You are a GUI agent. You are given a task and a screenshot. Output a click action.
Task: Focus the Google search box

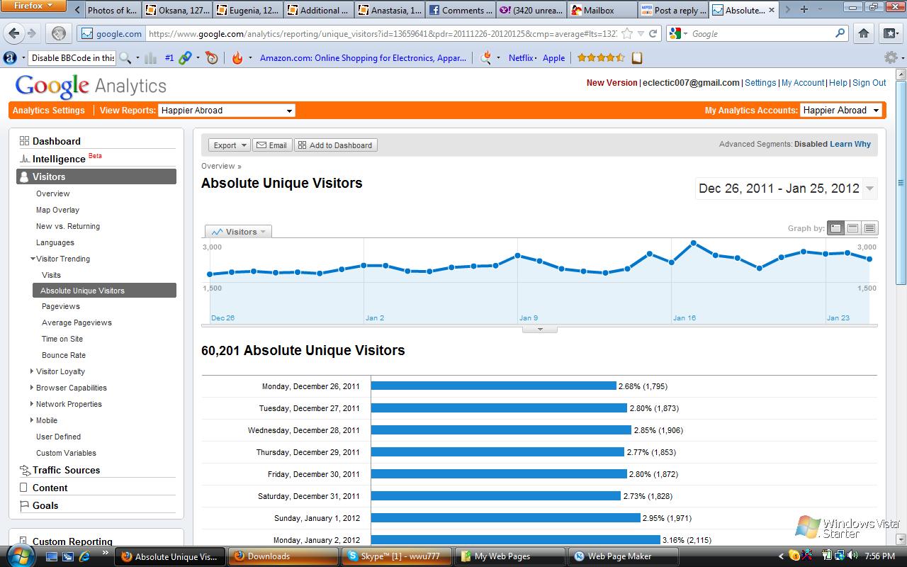[762, 33]
